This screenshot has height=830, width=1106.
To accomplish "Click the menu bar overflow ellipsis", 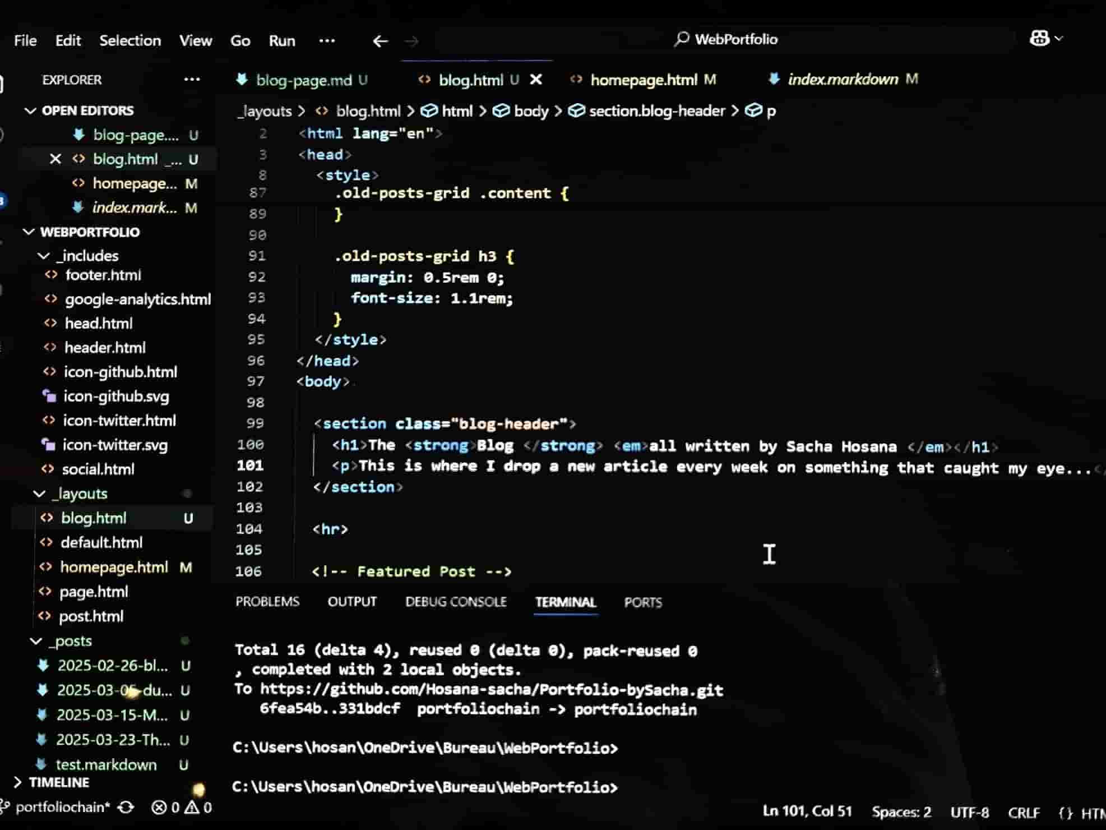I will [x=327, y=41].
